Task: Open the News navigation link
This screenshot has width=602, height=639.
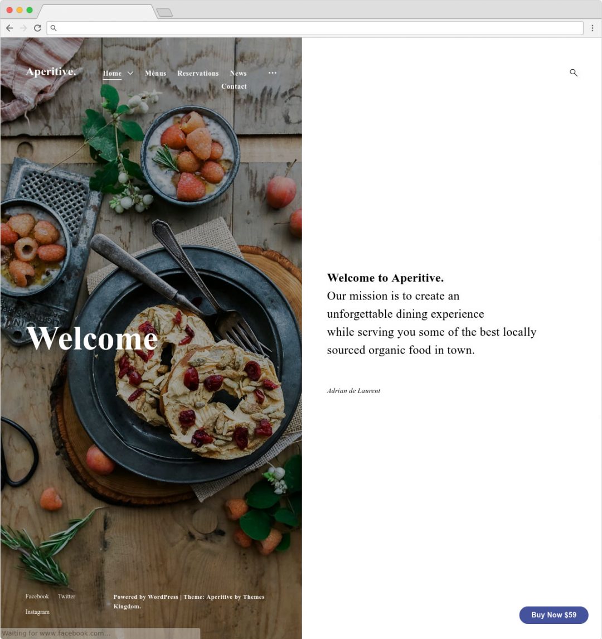Action: [x=238, y=74]
